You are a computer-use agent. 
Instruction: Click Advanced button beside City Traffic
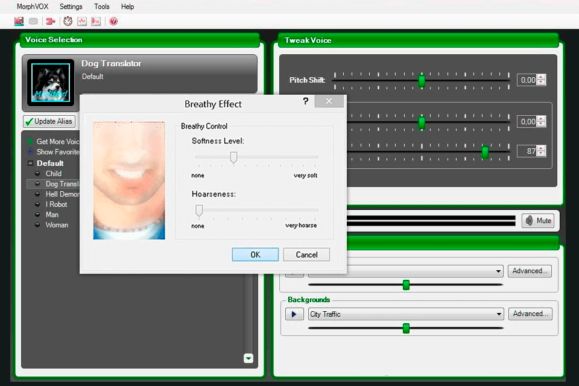tap(530, 314)
